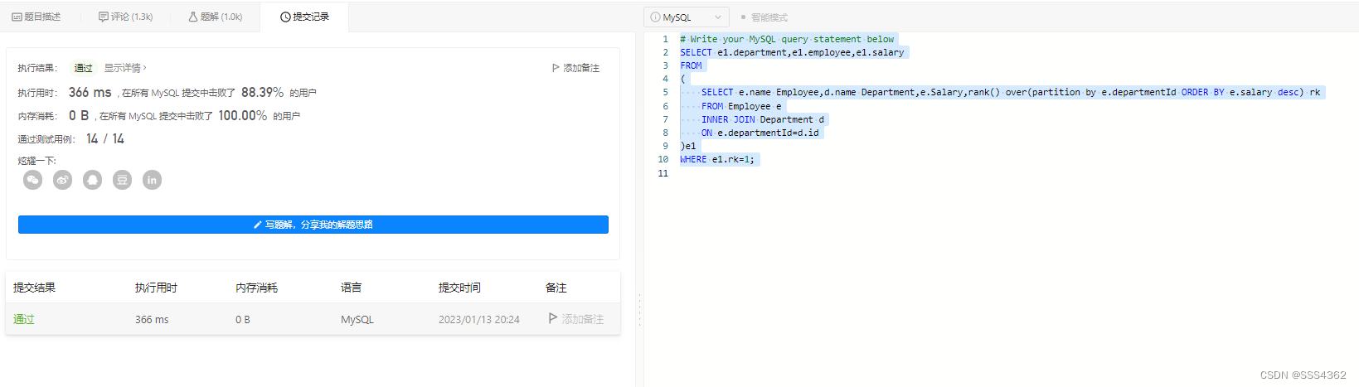Share result via Weibo icon
1359x387 pixels.
point(62,180)
